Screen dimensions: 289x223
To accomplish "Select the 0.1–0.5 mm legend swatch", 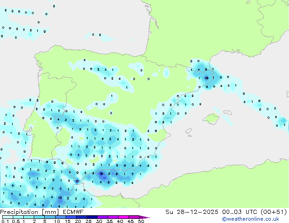I will click(8, 217).
